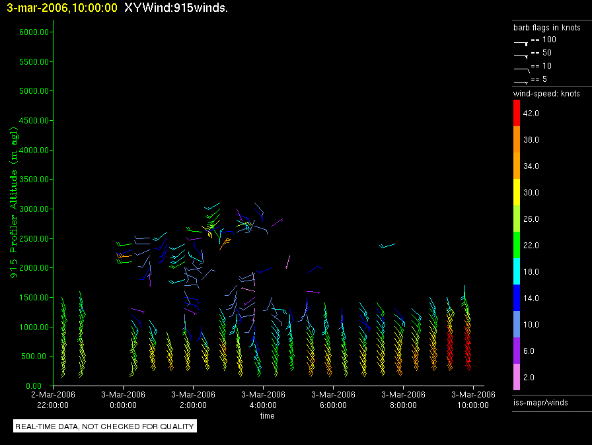This screenshot has width=592, height=445.
Task: Click the 6000.00 altitude tick label
Action: click(34, 32)
